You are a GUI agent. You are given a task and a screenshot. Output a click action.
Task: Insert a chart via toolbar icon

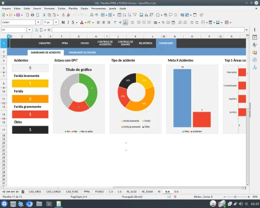(146, 15)
